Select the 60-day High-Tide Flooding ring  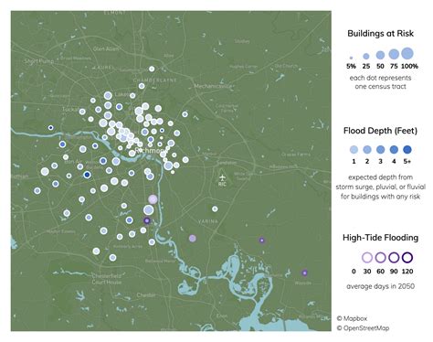tap(380, 258)
